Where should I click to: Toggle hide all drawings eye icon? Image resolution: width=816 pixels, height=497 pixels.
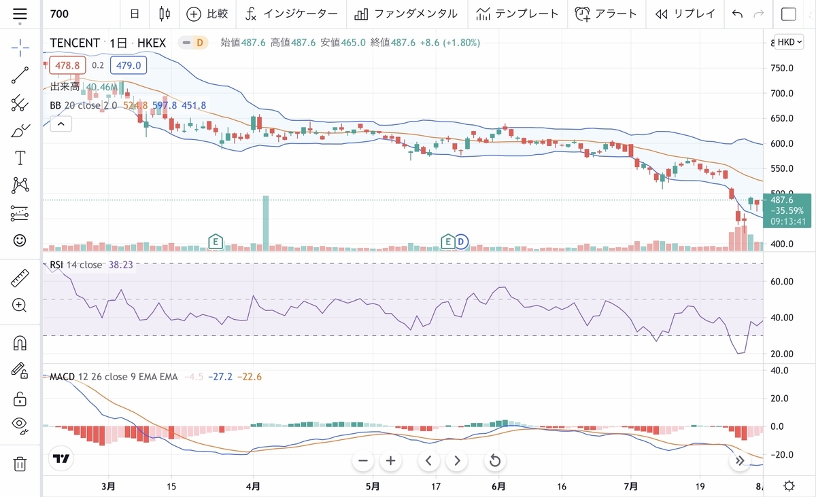click(x=20, y=426)
